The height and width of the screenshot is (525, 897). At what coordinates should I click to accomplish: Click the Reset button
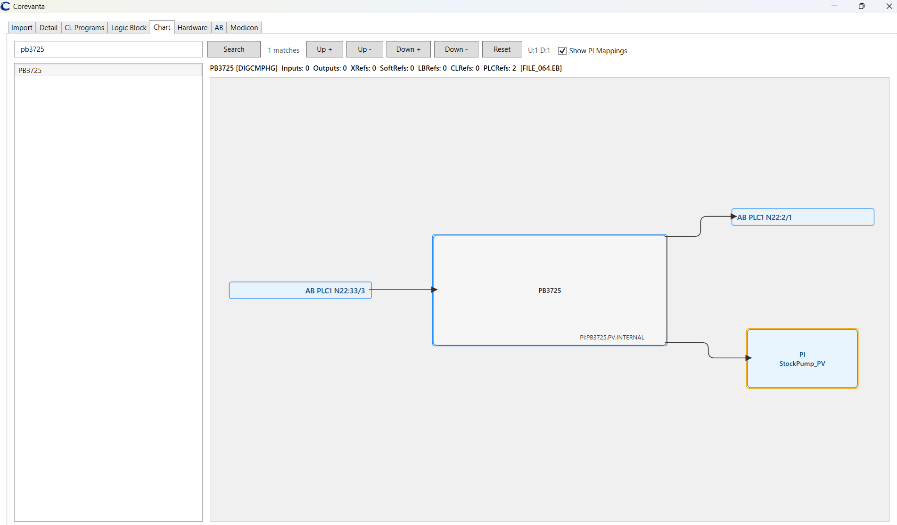pyautogui.click(x=502, y=49)
